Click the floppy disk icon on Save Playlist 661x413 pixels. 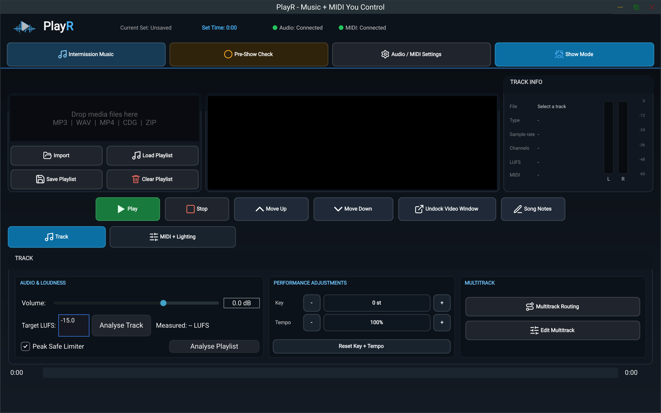[x=40, y=179]
